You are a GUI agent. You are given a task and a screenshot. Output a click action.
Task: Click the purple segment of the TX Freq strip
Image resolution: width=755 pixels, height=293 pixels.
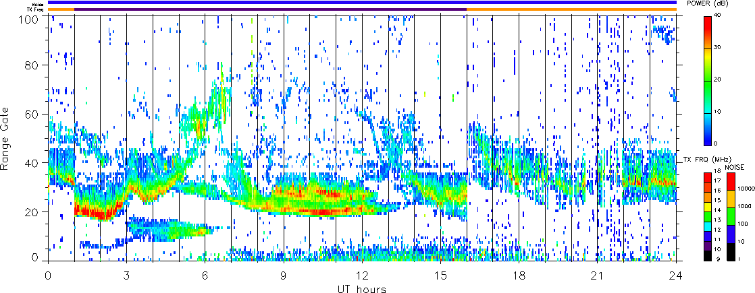click(270, 9)
